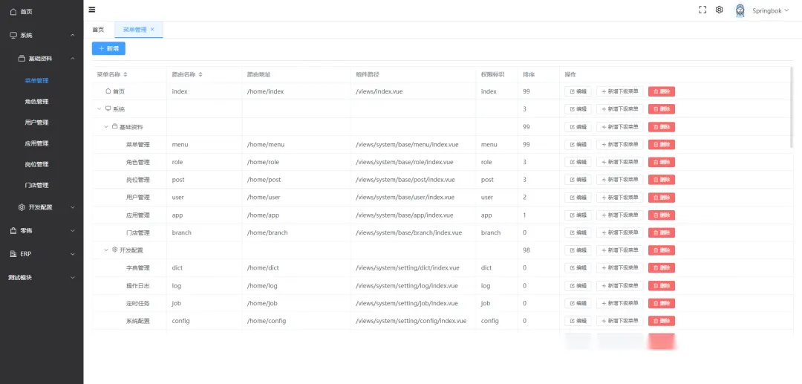Click gear icon beside sidebar 开发配置

(22, 207)
